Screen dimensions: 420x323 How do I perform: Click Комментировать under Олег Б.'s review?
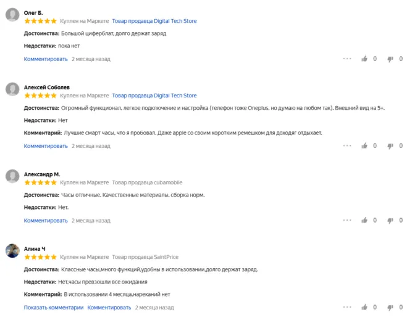pyautogui.click(x=46, y=59)
